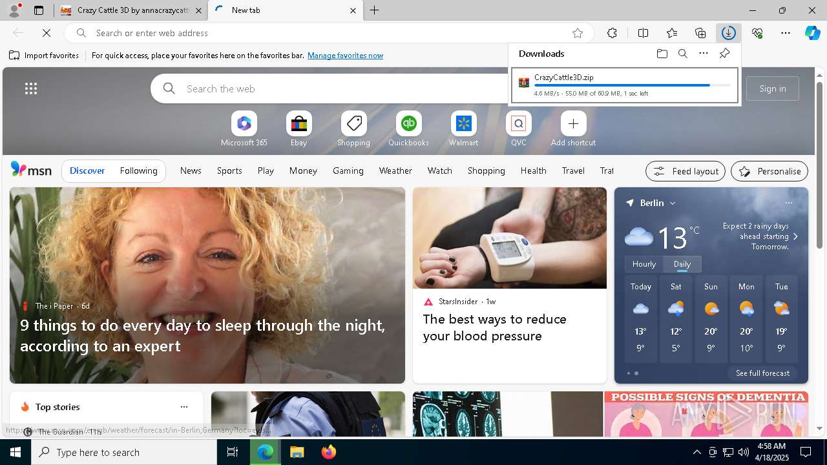827x465 pixels.
Task: Open more options in Downloads panel
Action: coord(703,54)
